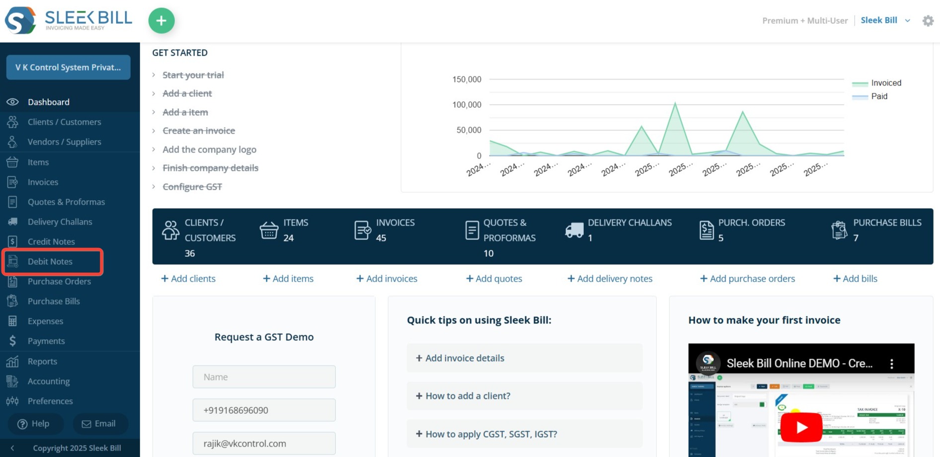This screenshot has height=457, width=940.
Task: Click the Quotes & Proformas sidebar icon
Action: (12, 202)
